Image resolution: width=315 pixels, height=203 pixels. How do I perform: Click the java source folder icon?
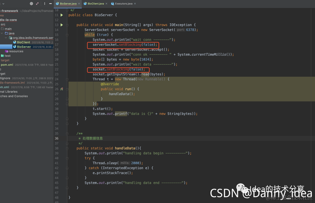coord(6,33)
